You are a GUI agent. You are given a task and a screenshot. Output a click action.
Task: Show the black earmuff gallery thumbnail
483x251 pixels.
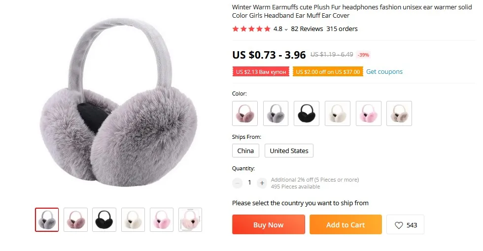pos(104,220)
